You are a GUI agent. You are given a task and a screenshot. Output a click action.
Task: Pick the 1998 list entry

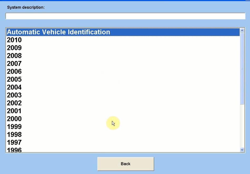[x=123, y=135]
